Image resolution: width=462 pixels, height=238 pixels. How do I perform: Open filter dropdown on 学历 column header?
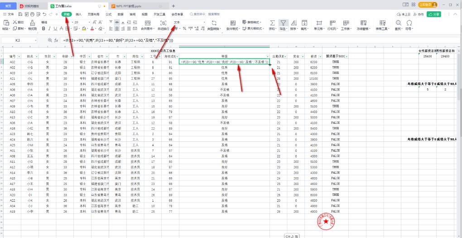click(89, 56)
